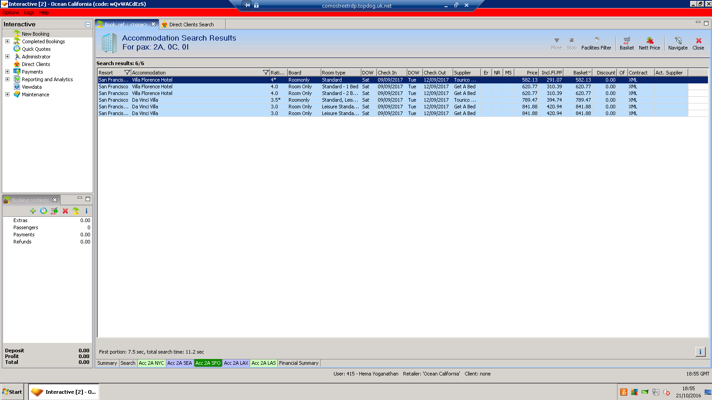The width and height of the screenshot is (712, 400).
Task: Open the Financial Summary tab
Action: tap(299, 363)
